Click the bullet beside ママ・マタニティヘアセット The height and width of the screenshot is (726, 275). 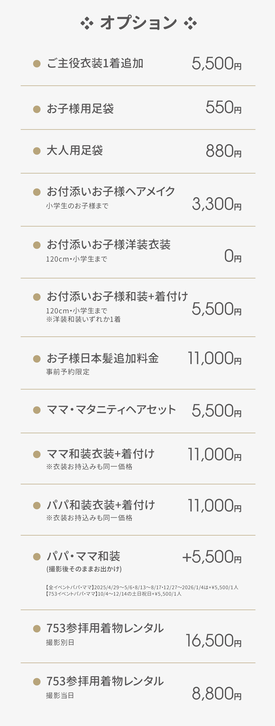click(x=37, y=410)
